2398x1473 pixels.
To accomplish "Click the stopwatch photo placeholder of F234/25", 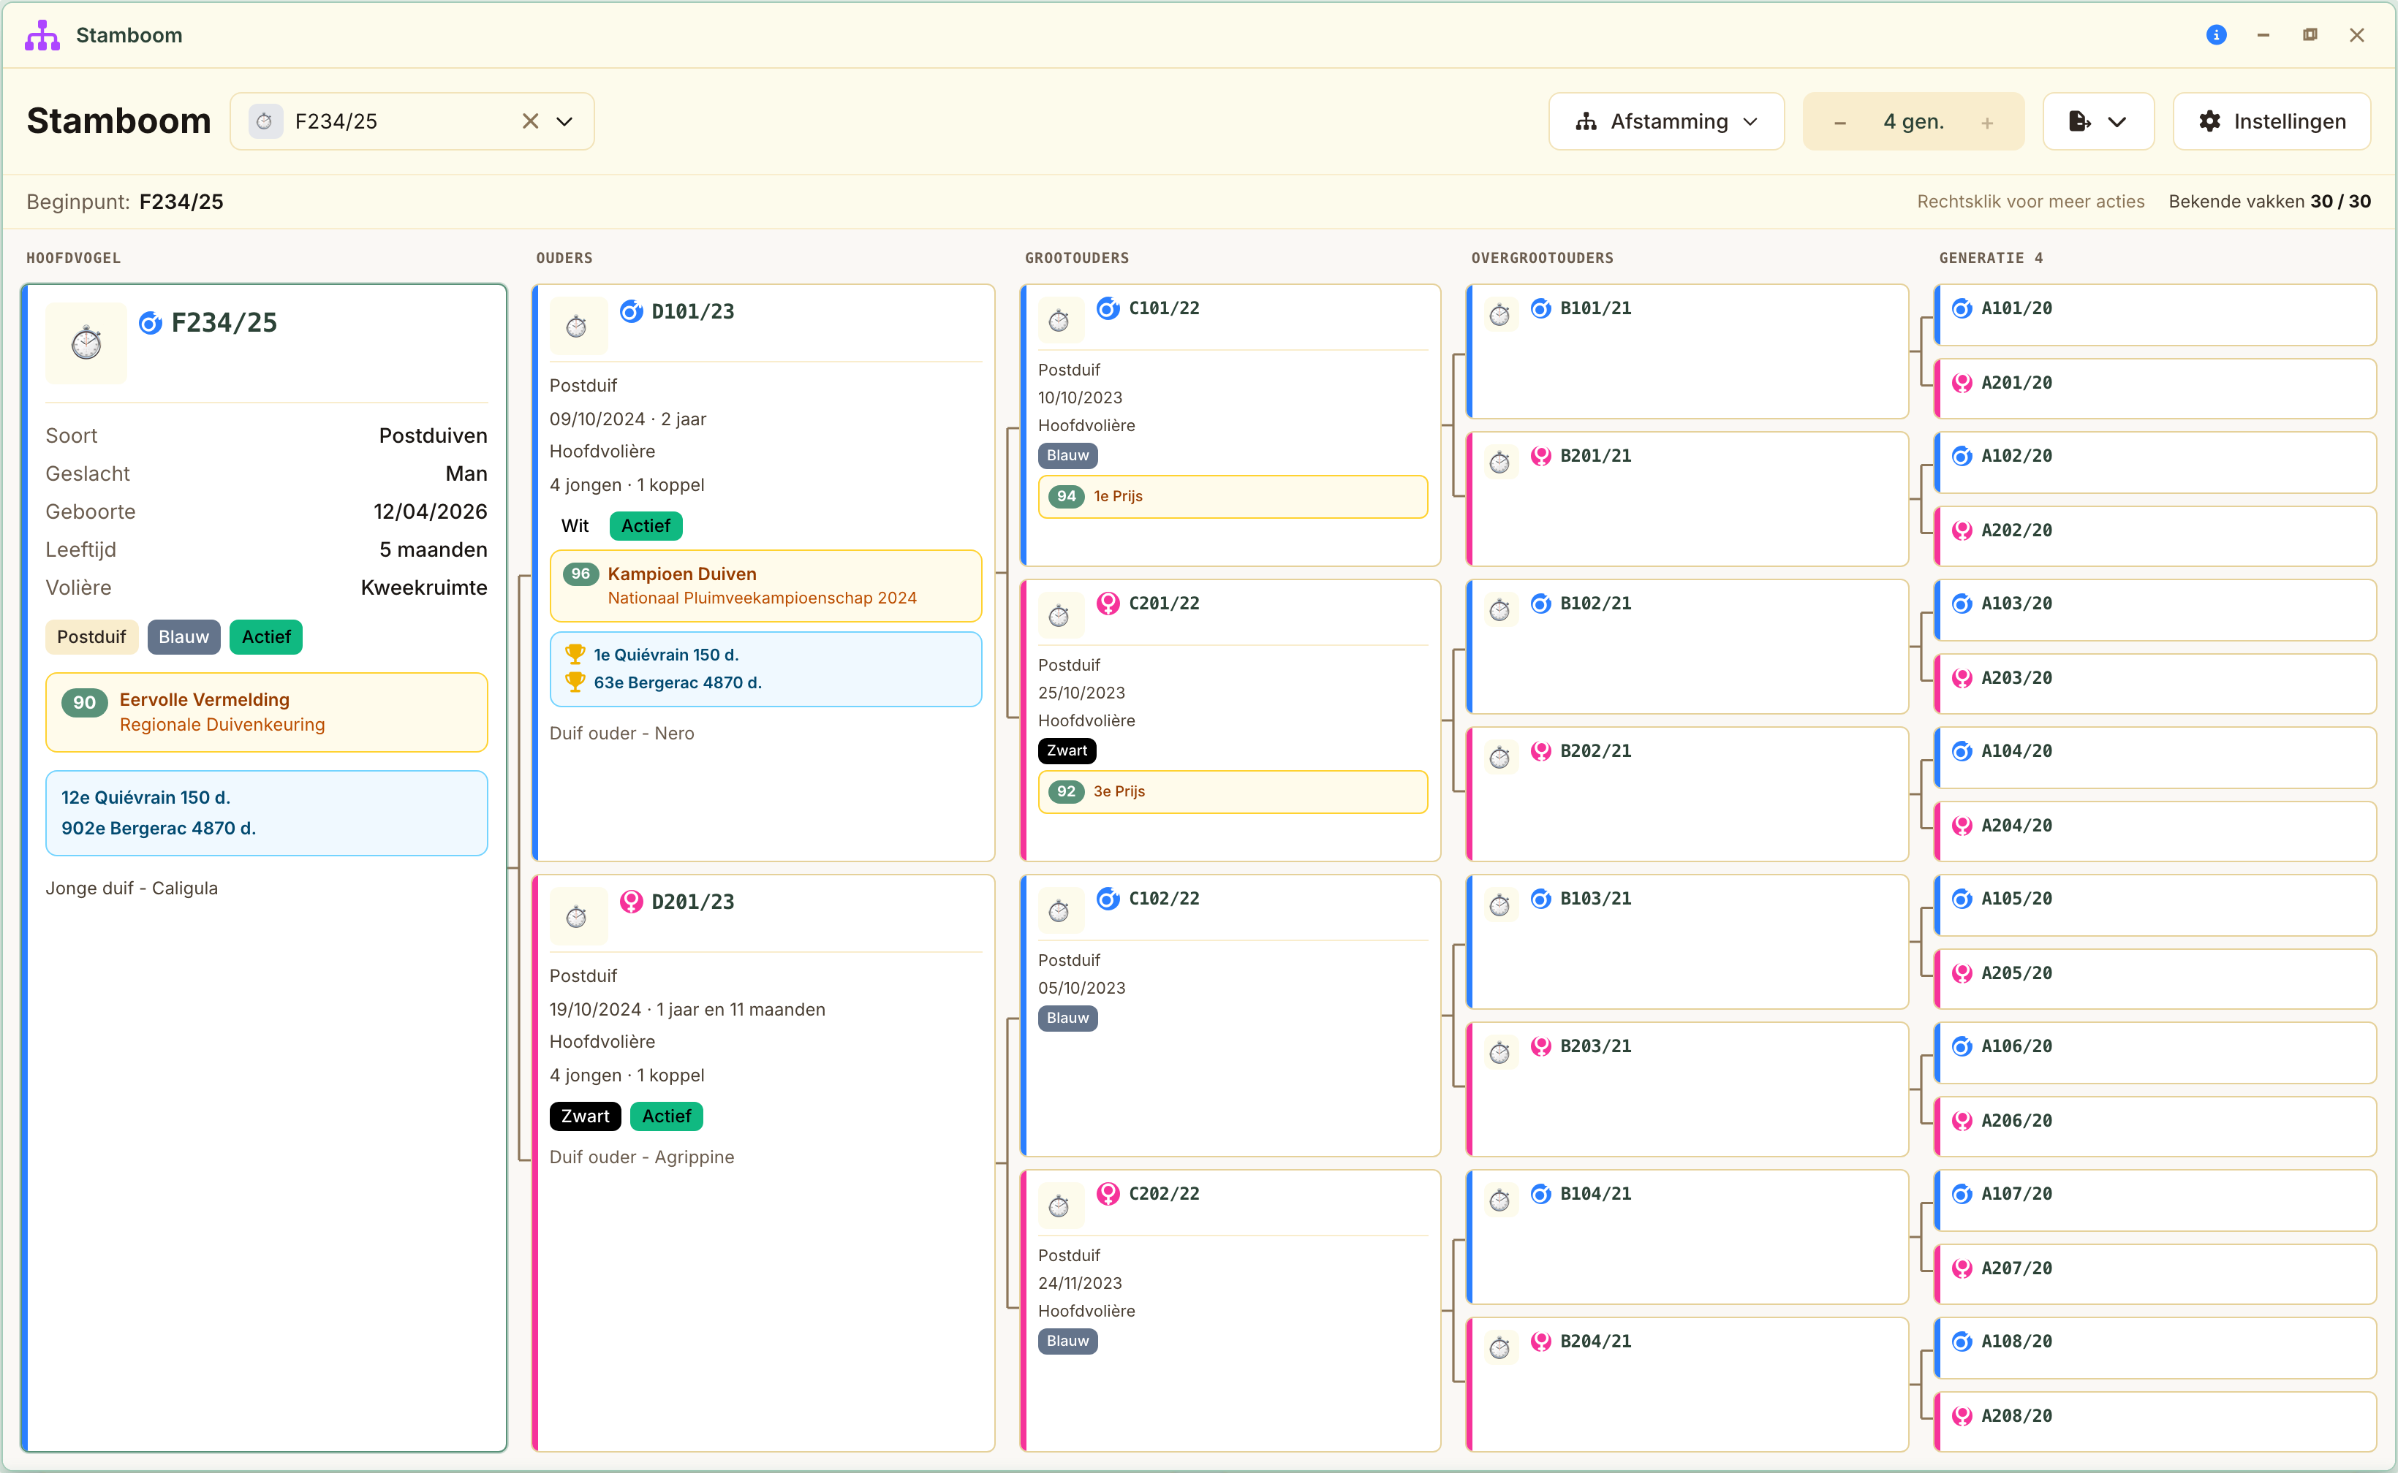I will (x=86, y=342).
